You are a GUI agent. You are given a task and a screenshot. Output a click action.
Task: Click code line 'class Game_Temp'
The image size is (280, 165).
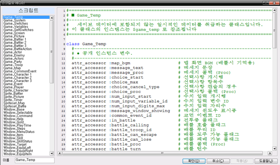click(86, 44)
